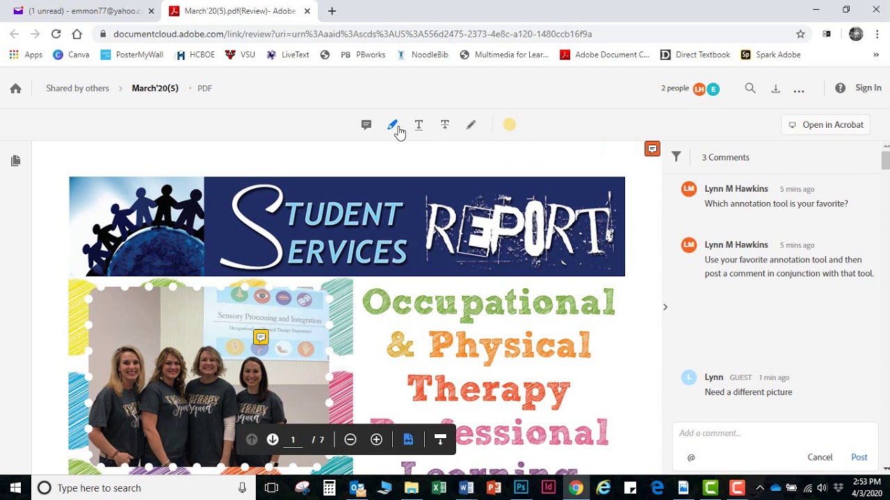
Task: Click the @ mention icon in comment box
Action: [691, 458]
